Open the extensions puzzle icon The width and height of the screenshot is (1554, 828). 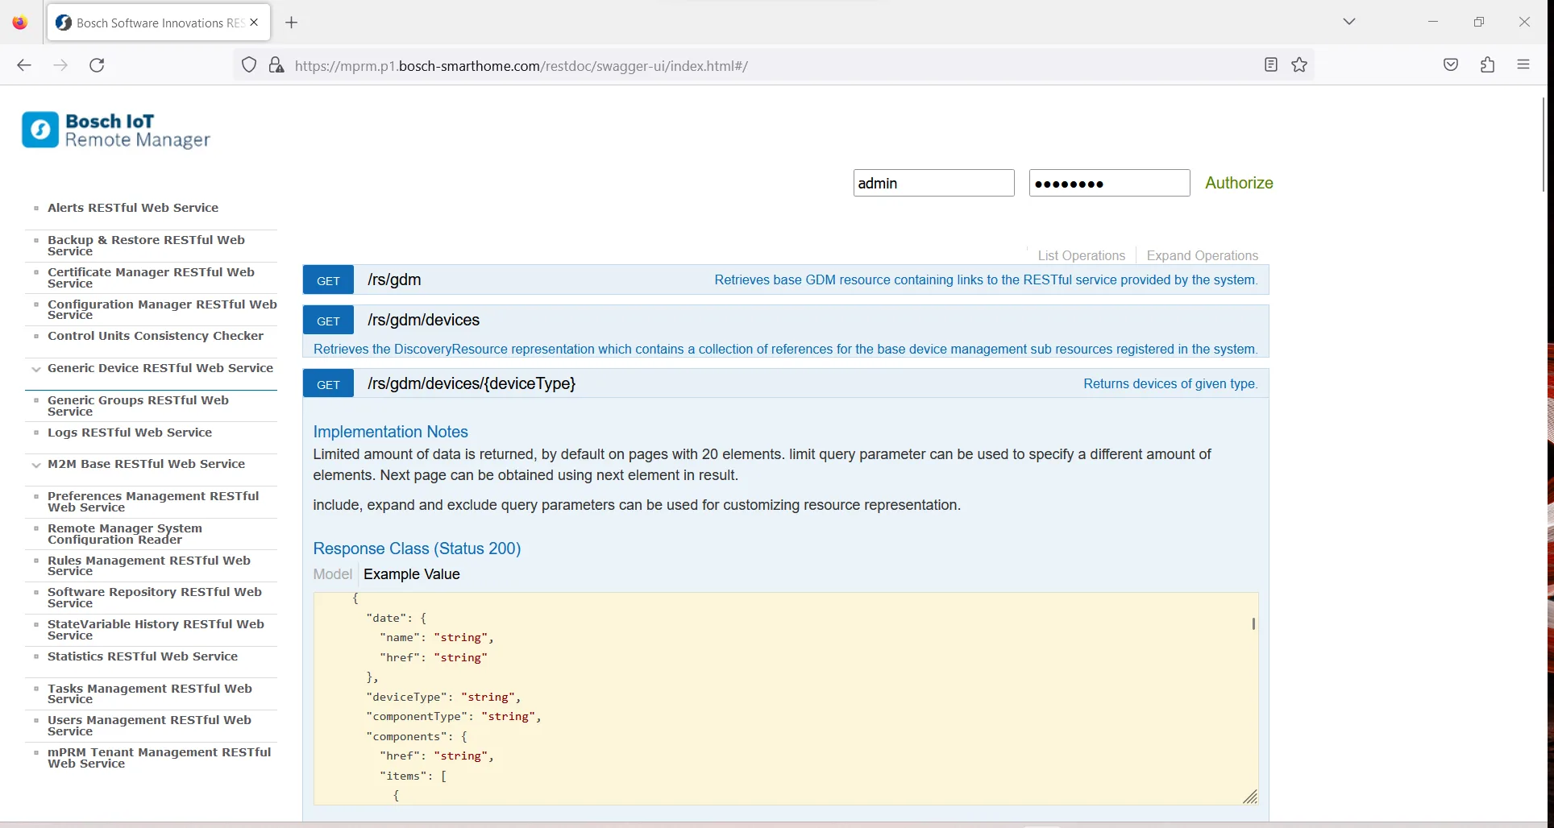tap(1488, 65)
